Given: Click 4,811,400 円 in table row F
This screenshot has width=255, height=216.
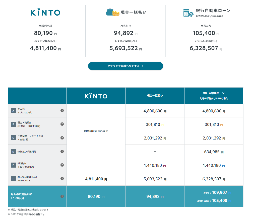Looking at the screenshot, I should coord(96,179).
